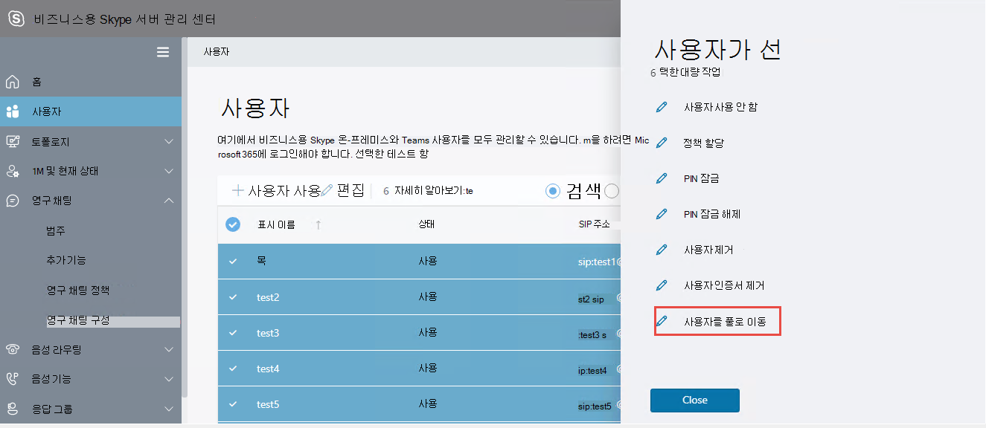The width and height of the screenshot is (986, 428).
Task: Click 정책 할당 action
Action: [704, 143]
